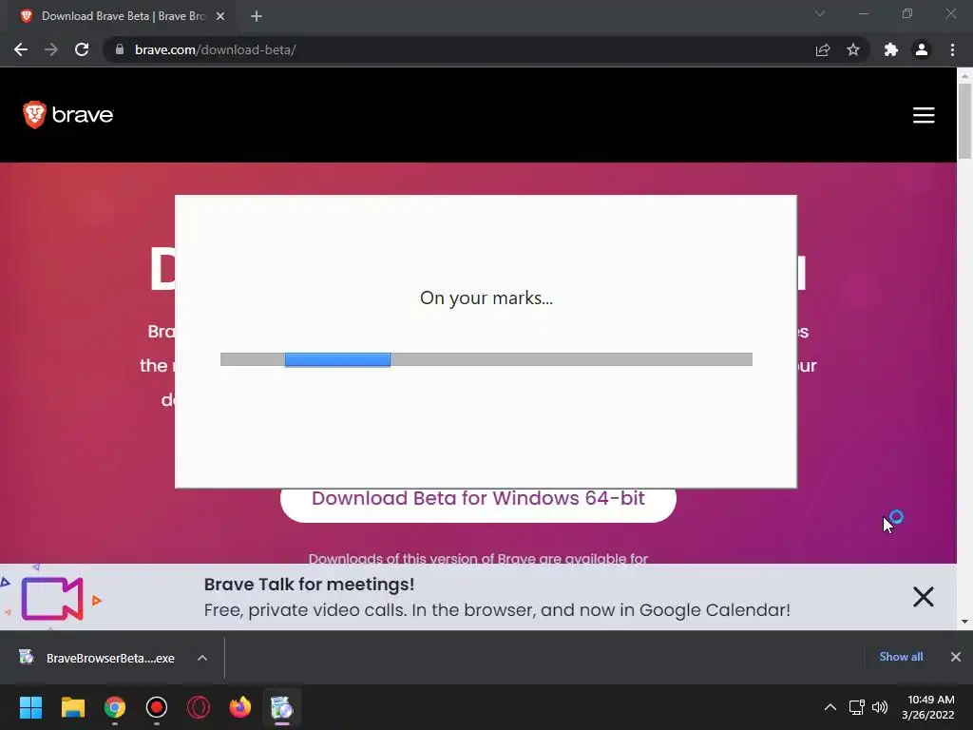973x730 pixels.
Task: Launch Opera from the taskbar
Action: pyautogui.click(x=199, y=707)
